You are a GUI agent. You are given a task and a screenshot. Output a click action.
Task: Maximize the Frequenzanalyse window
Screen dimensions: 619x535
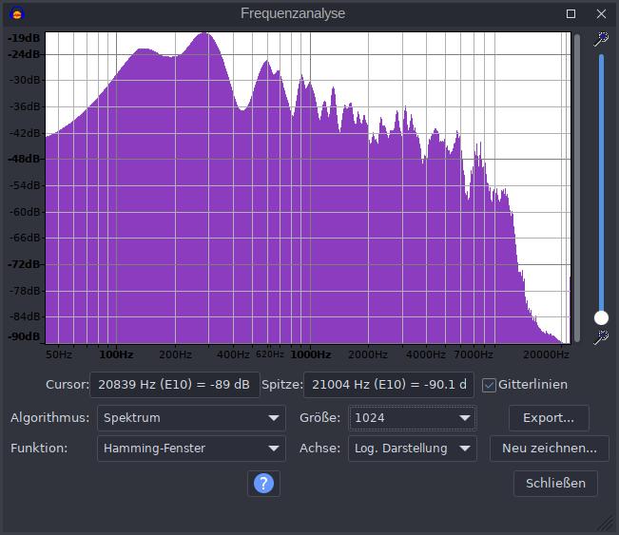(x=571, y=14)
